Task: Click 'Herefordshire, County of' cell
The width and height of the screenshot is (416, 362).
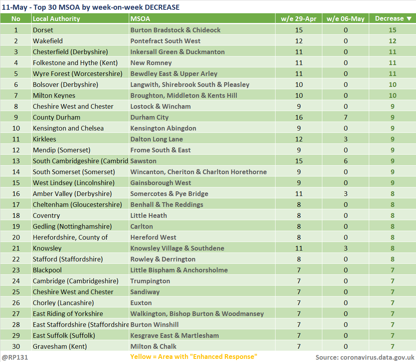Action: (x=80, y=237)
